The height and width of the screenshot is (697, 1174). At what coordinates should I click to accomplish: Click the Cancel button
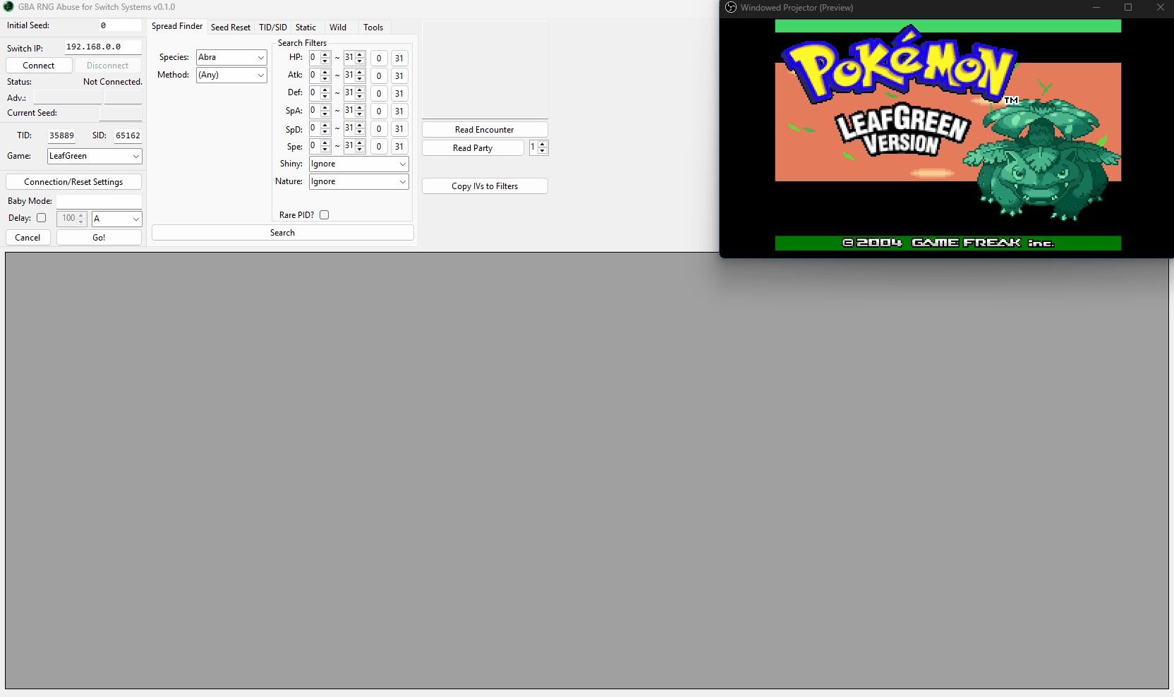[x=28, y=238]
